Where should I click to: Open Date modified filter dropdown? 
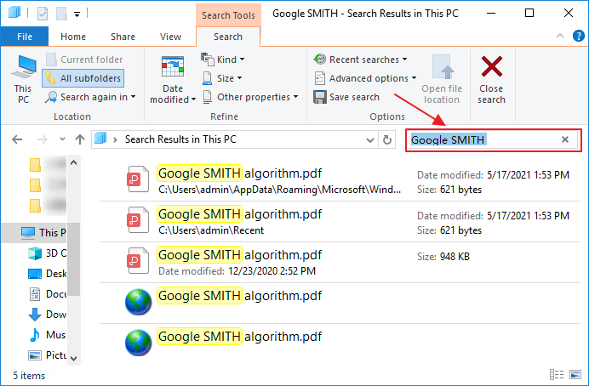[x=173, y=79]
